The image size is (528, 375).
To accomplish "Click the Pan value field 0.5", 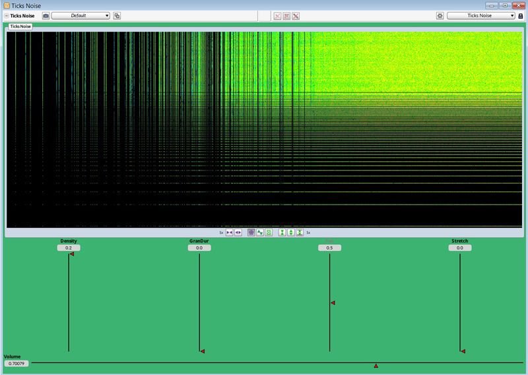I will 329,248.
